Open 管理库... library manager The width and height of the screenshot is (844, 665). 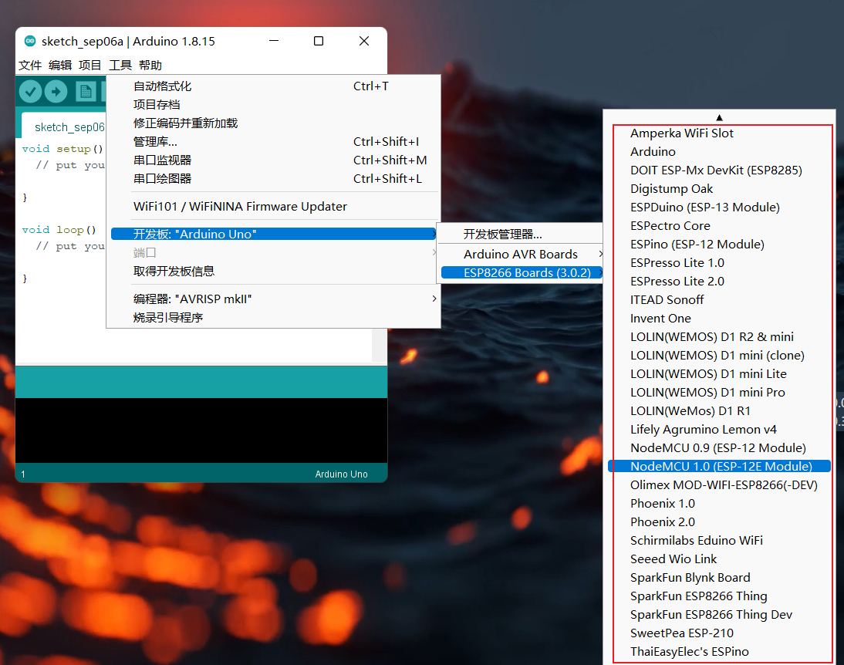coord(275,142)
